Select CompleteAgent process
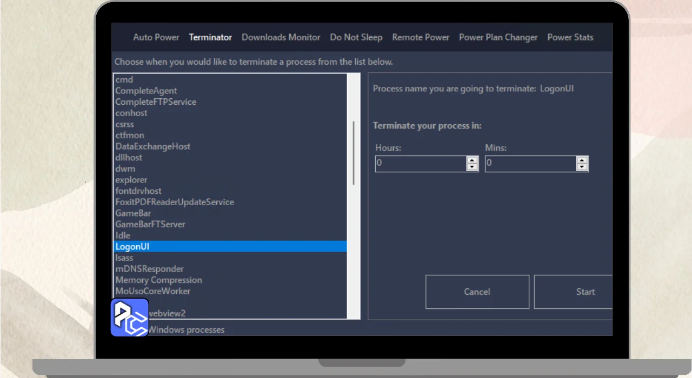This screenshot has width=692, height=378. tap(230, 91)
